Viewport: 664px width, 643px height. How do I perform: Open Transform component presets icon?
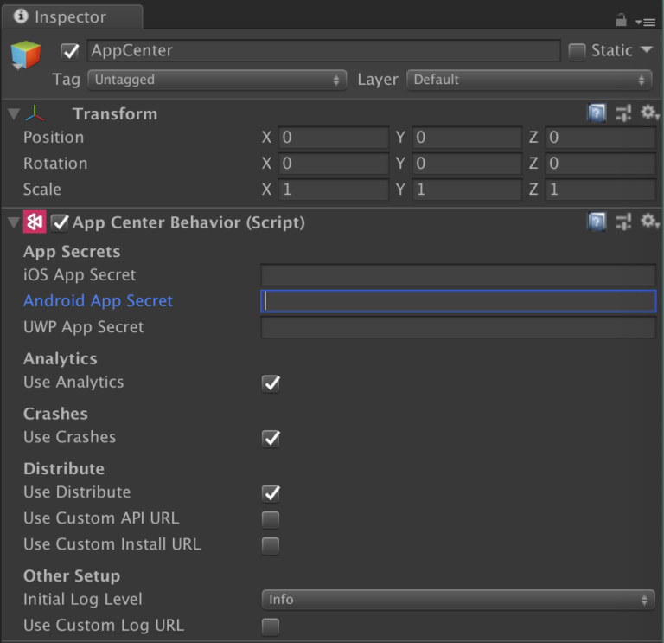coord(622,113)
